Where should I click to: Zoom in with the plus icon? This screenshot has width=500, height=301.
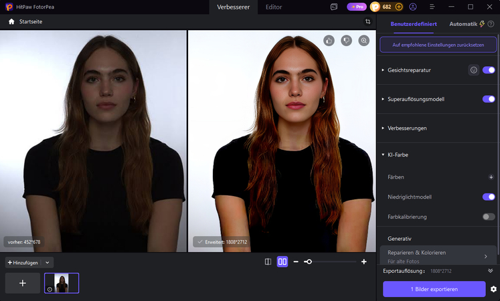click(364, 262)
